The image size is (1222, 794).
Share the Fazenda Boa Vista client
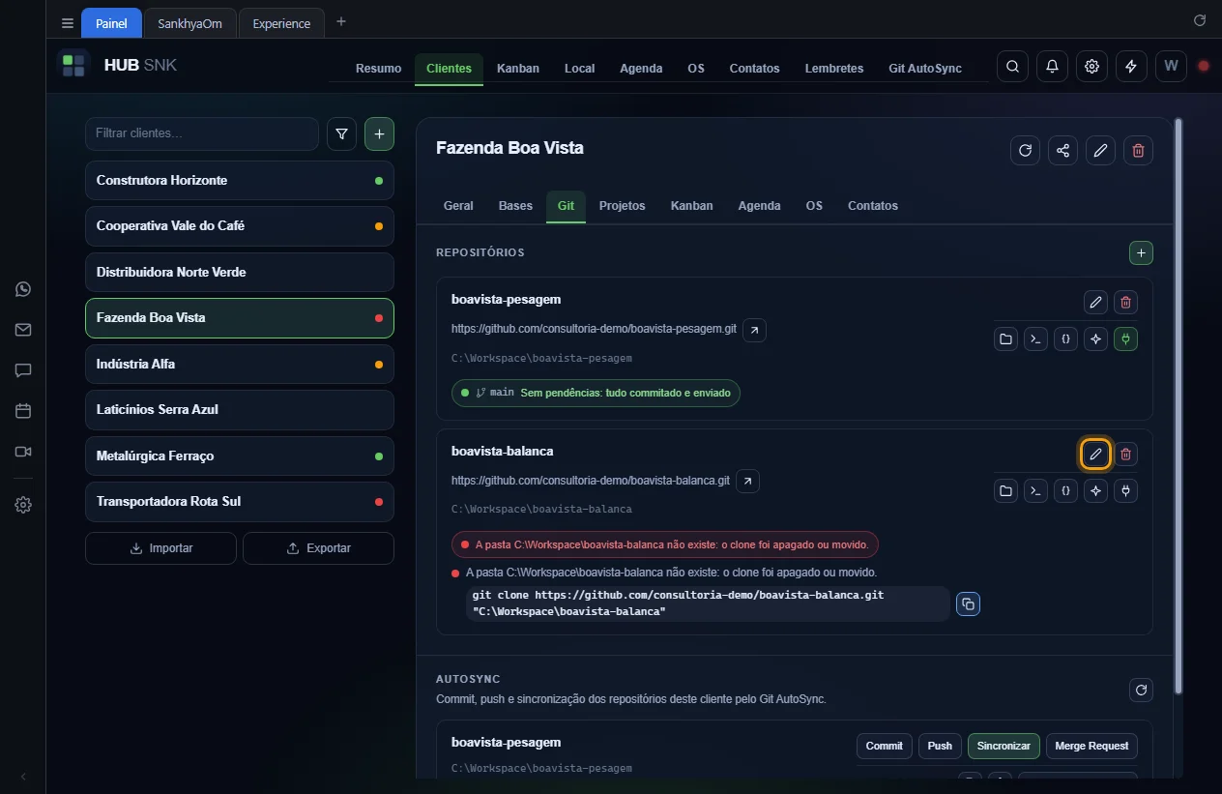pyautogui.click(x=1062, y=150)
